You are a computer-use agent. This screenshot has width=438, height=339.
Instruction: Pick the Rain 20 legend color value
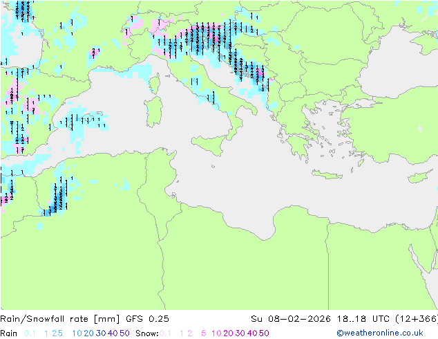[x=89, y=333]
